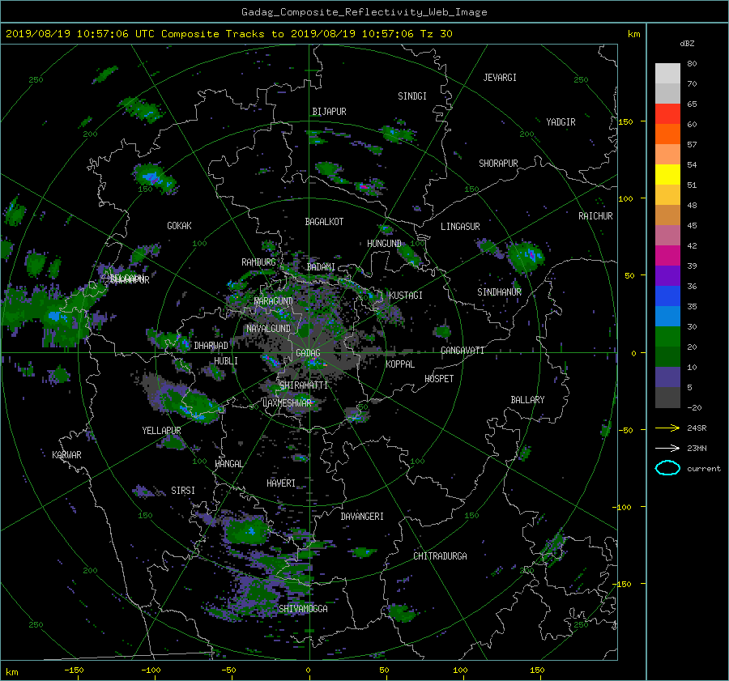This screenshot has width=729, height=681.
Task: Click the GOKAK city label
Action: [179, 226]
